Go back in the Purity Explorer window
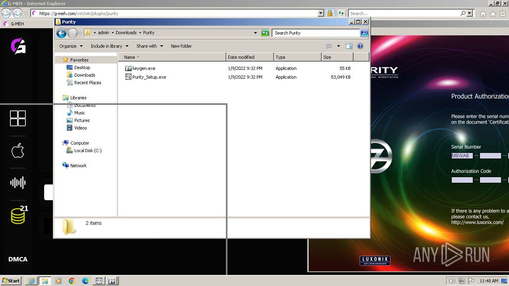 61,33
